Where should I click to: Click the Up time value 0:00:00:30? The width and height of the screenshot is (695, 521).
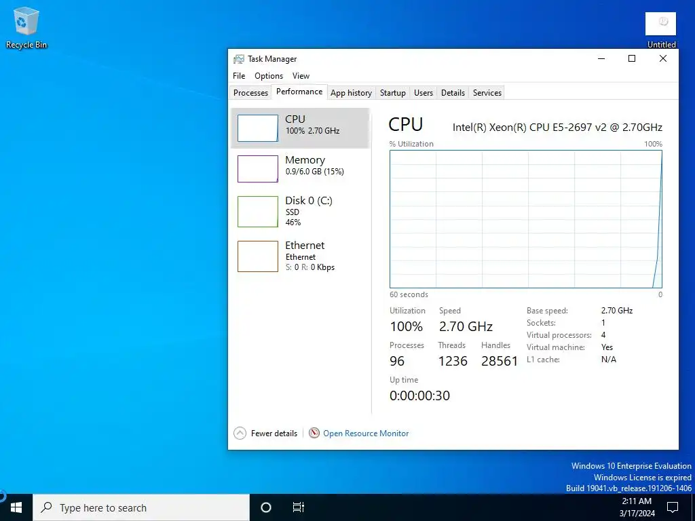coord(419,395)
